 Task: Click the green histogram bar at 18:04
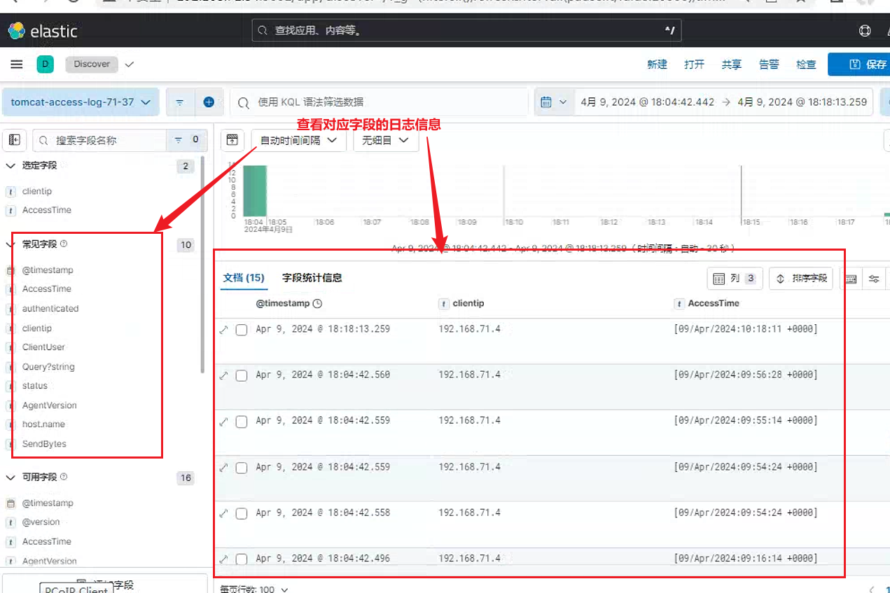(255, 190)
